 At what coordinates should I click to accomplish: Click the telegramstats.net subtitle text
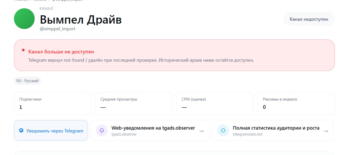(x=248, y=134)
